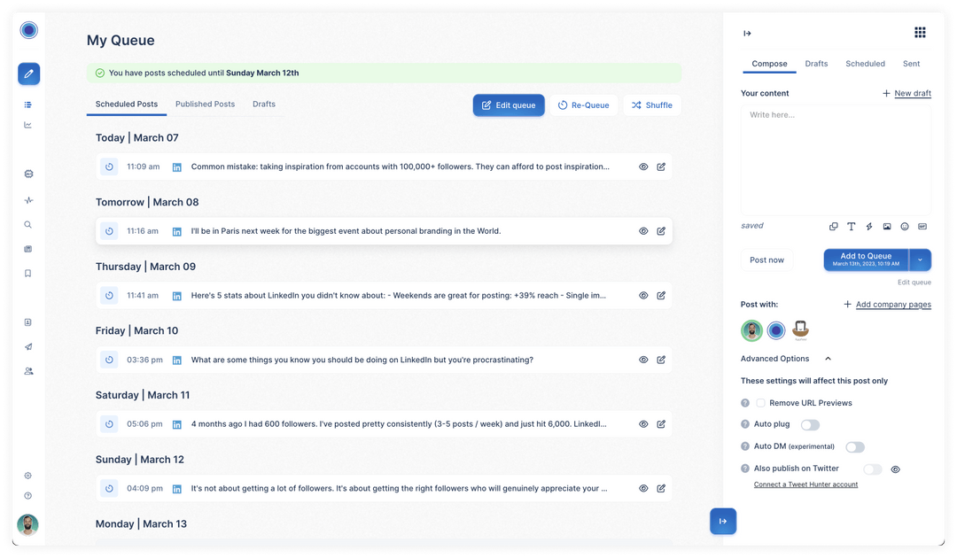Screen dimensions: 957x558
Task: Toggle the Also publish on Twitter switch
Action: coord(871,468)
